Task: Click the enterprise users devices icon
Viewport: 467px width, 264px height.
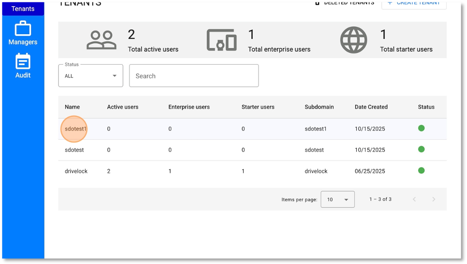Action: tap(222, 40)
